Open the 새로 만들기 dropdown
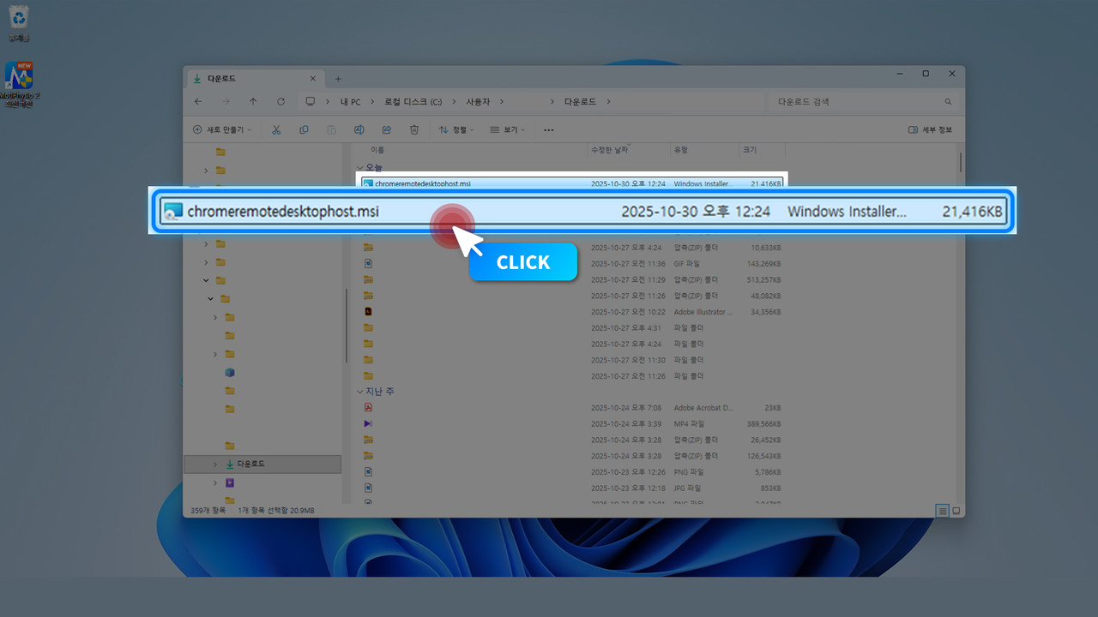This screenshot has width=1098, height=617. pos(222,130)
